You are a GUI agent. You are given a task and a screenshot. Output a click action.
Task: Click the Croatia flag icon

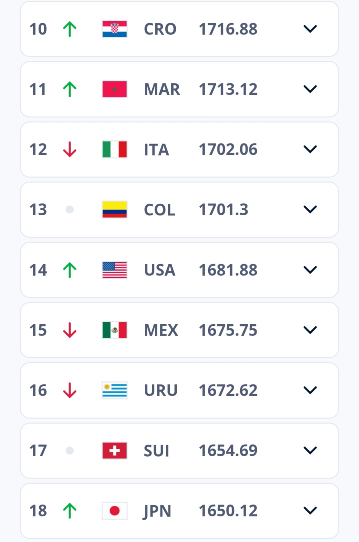click(x=114, y=29)
